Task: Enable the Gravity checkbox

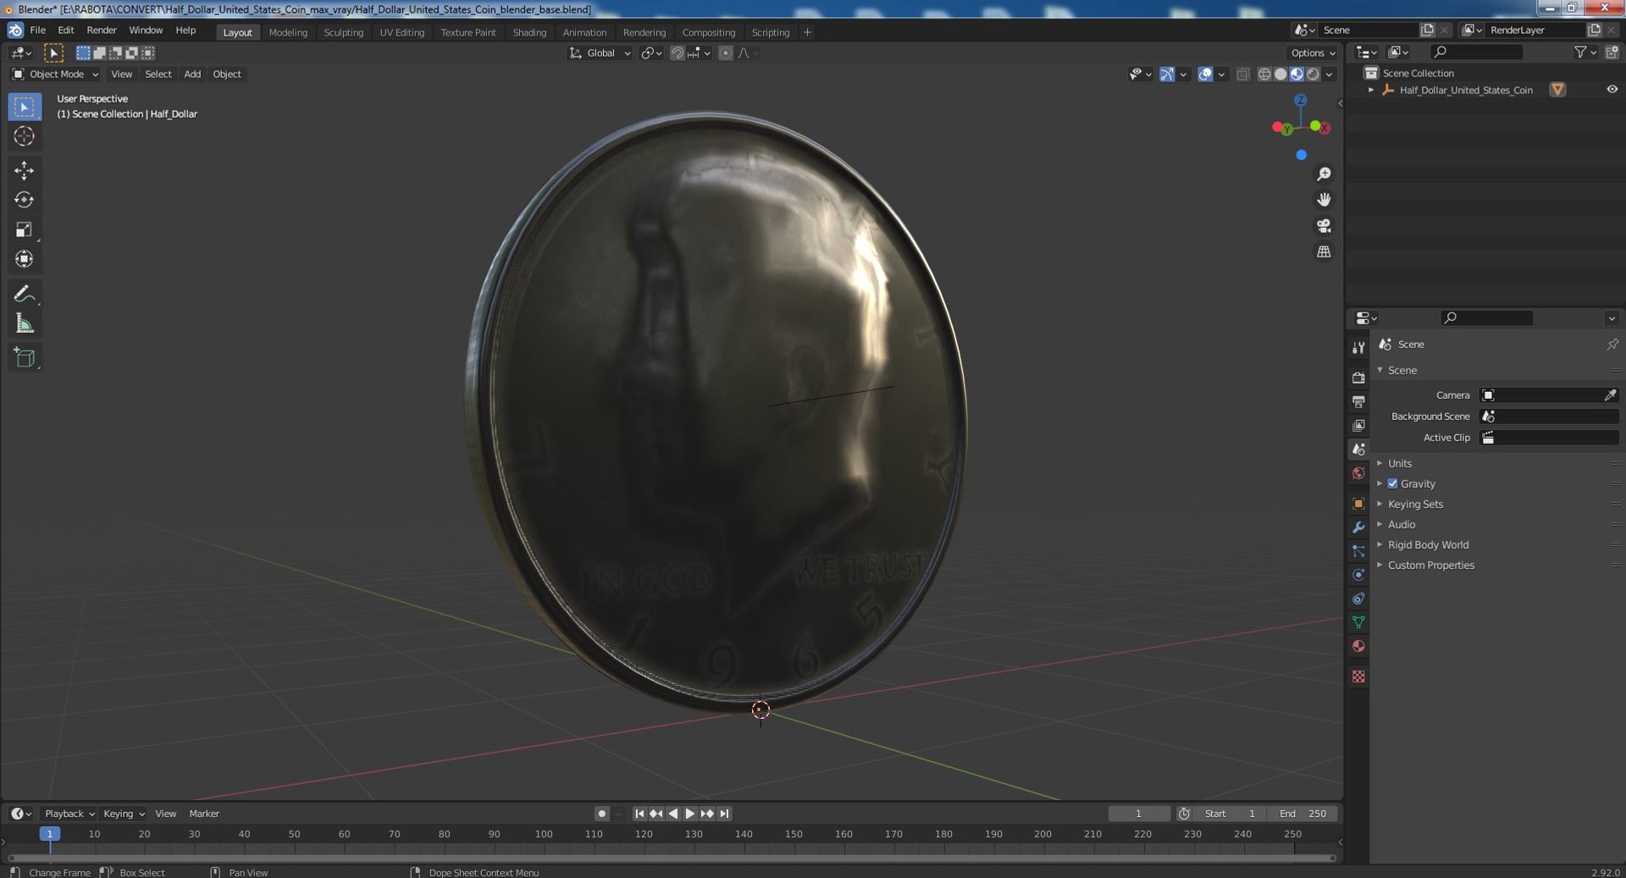Action: click(x=1392, y=483)
